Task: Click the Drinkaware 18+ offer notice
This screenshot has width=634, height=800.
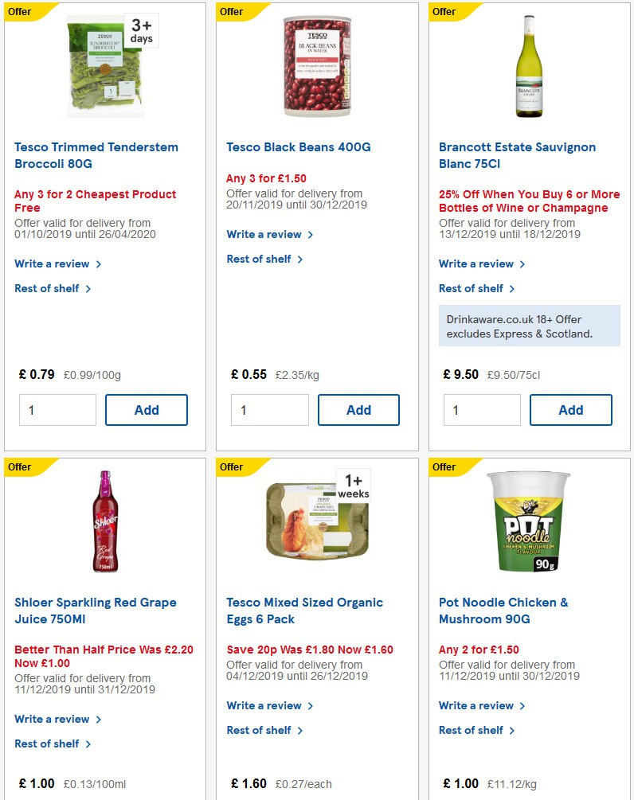Action: click(529, 325)
